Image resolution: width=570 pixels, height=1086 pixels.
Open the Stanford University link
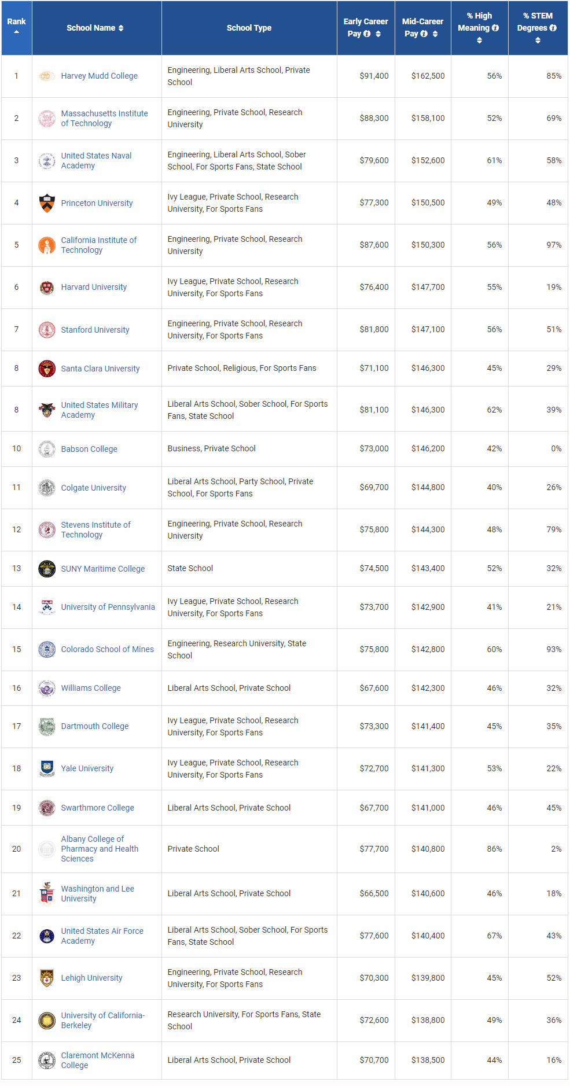tap(95, 330)
